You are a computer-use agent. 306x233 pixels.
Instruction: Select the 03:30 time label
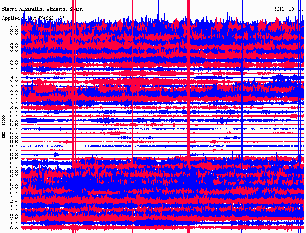click(x=14, y=56)
